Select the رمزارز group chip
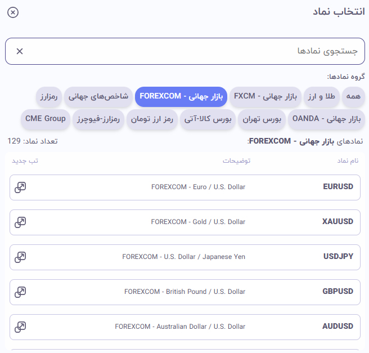This screenshot has height=353, width=369. tap(49, 97)
